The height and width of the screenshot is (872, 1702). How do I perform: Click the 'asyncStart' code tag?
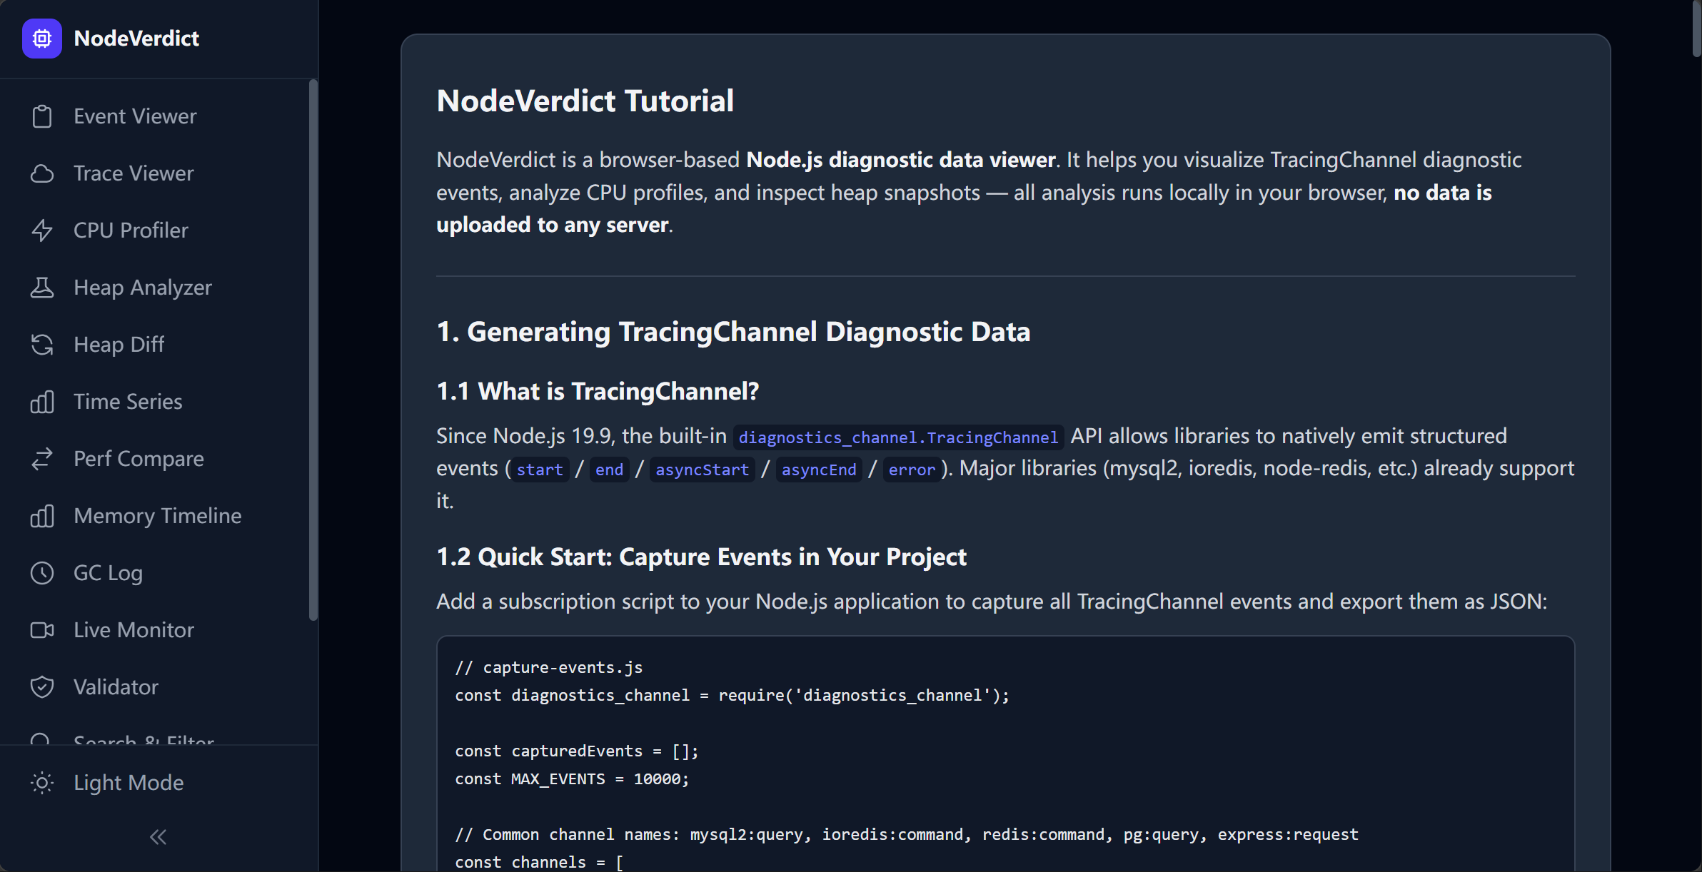tap(702, 469)
